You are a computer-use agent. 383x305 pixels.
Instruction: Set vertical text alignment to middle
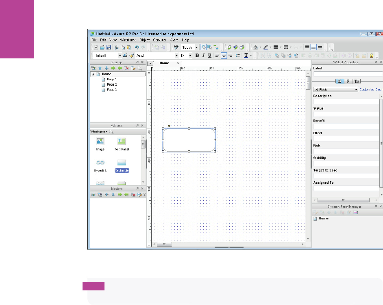pos(313,47)
